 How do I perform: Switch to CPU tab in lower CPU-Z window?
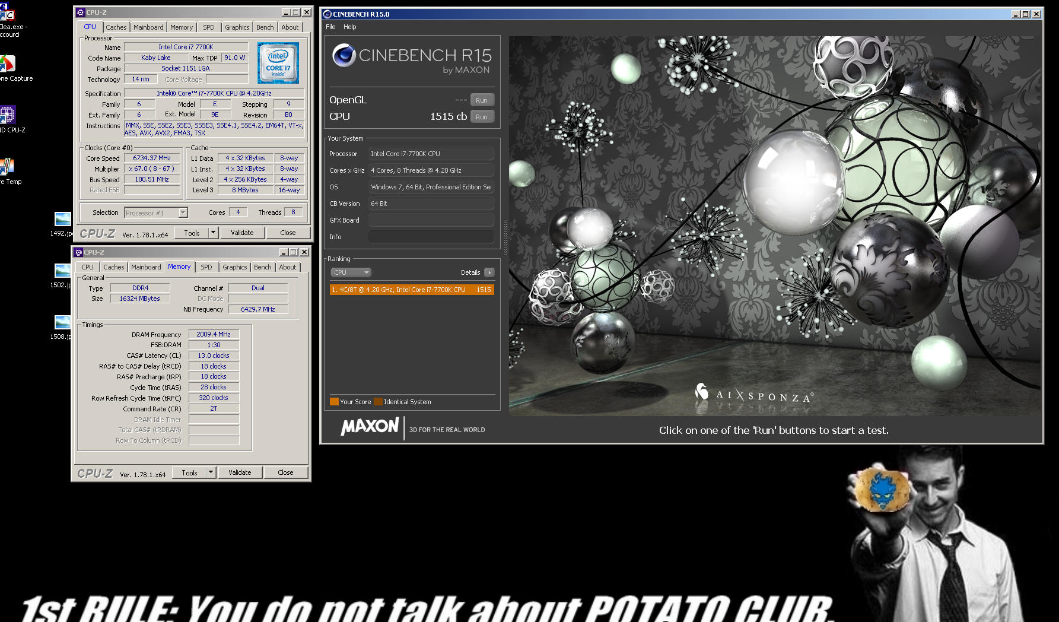point(88,267)
